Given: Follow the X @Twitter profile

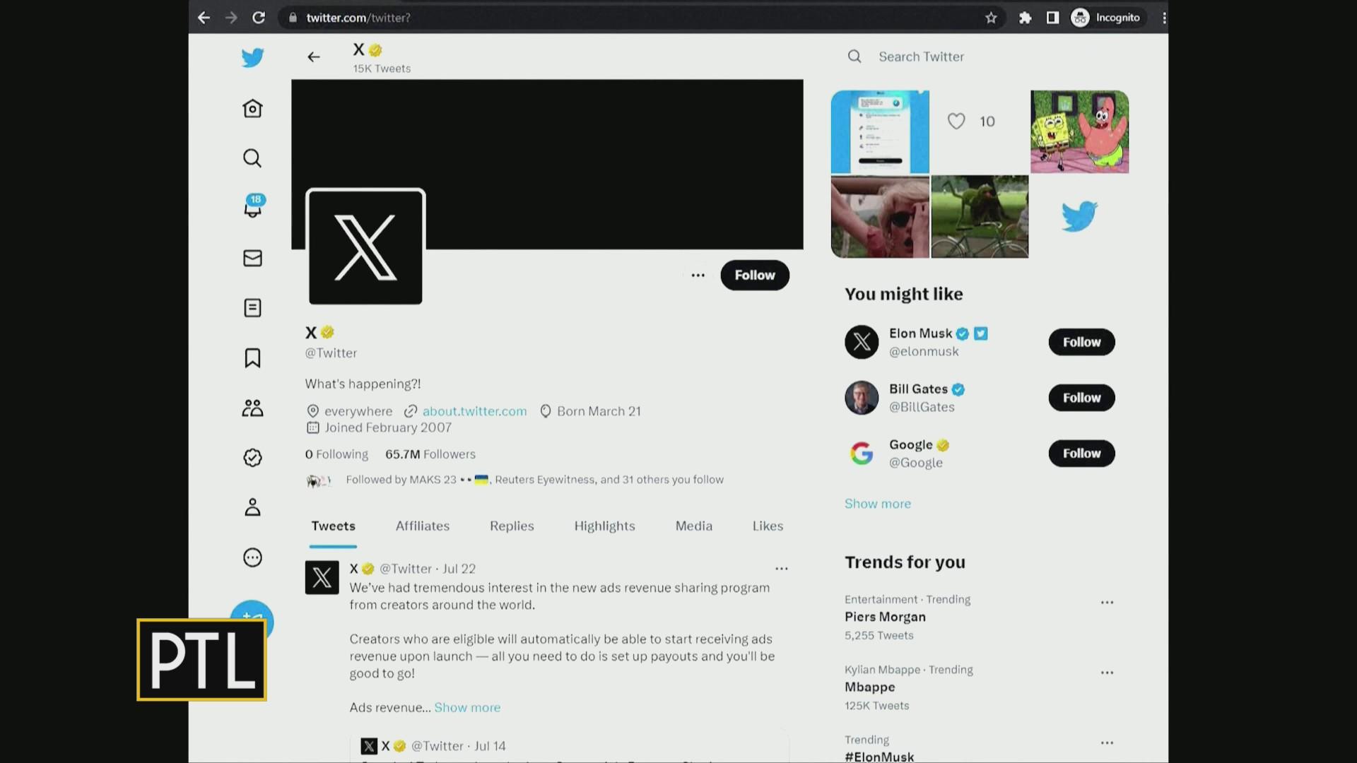Looking at the screenshot, I should tap(755, 275).
